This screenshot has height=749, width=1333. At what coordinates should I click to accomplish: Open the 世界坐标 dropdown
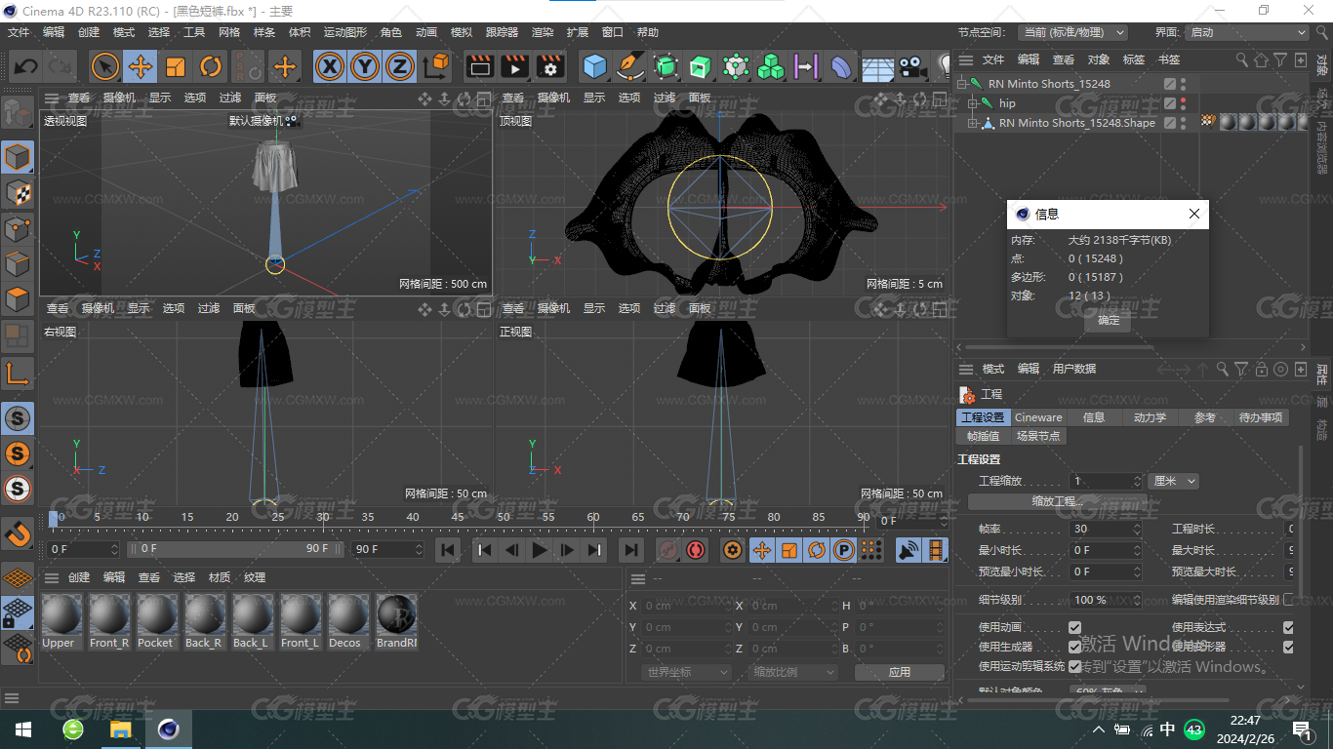tap(687, 672)
